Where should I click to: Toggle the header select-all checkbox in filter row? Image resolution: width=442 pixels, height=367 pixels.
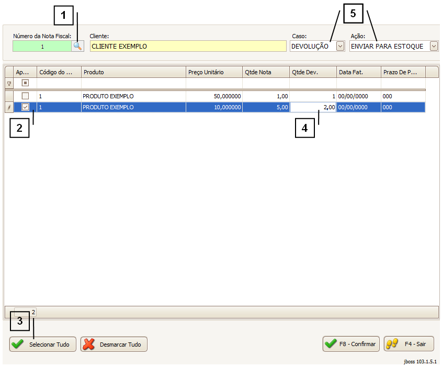[25, 83]
